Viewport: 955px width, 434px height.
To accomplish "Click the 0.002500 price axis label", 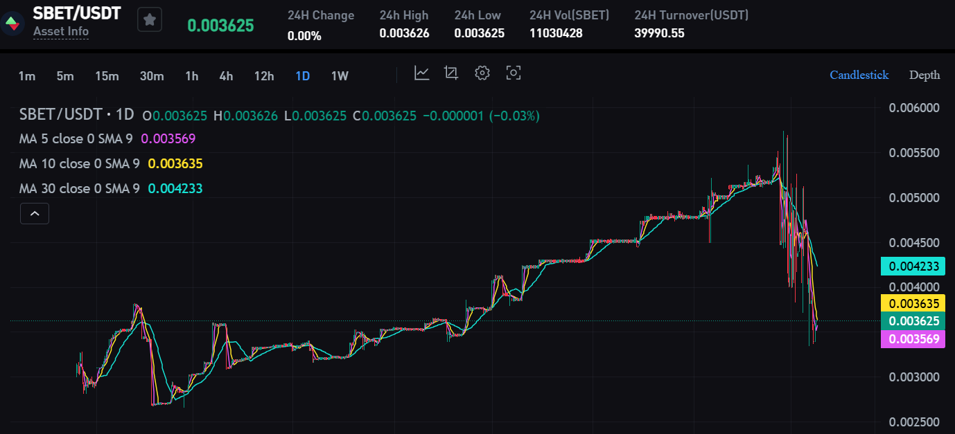I will tap(913, 422).
